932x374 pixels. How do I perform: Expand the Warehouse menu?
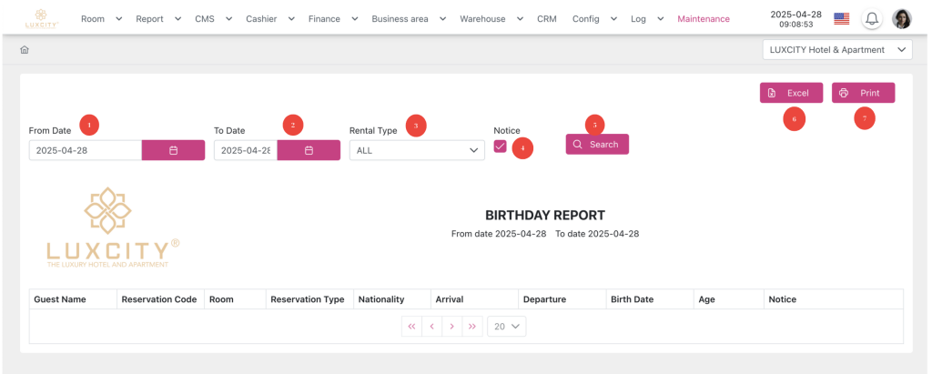pyautogui.click(x=491, y=18)
